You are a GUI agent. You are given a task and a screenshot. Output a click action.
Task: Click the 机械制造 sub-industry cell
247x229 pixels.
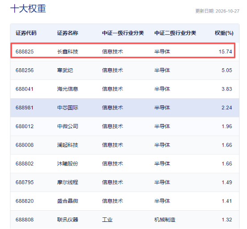tap(165, 220)
